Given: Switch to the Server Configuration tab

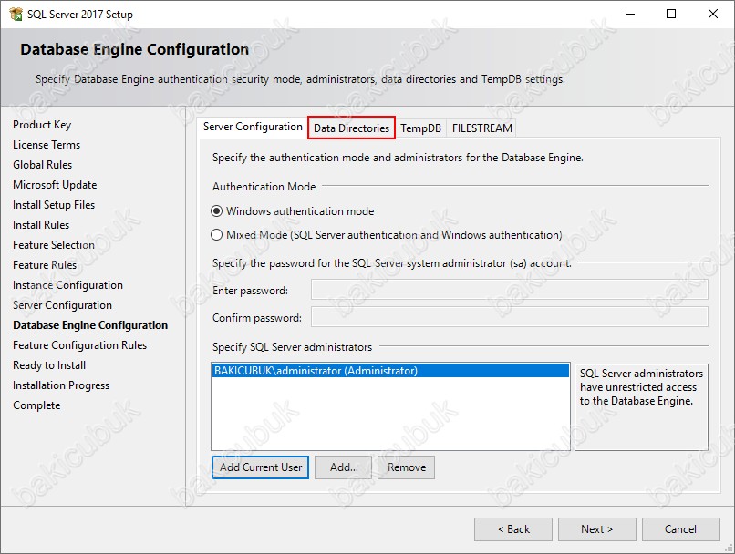Looking at the screenshot, I should point(253,127).
